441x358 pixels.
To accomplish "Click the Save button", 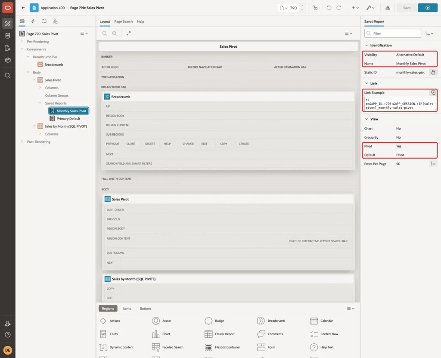I will [407, 8].
